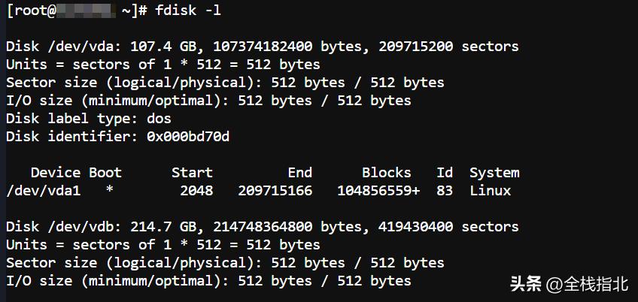
Task: Click the boot flag asterisk for vda1
Action: pyautogui.click(x=109, y=190)
